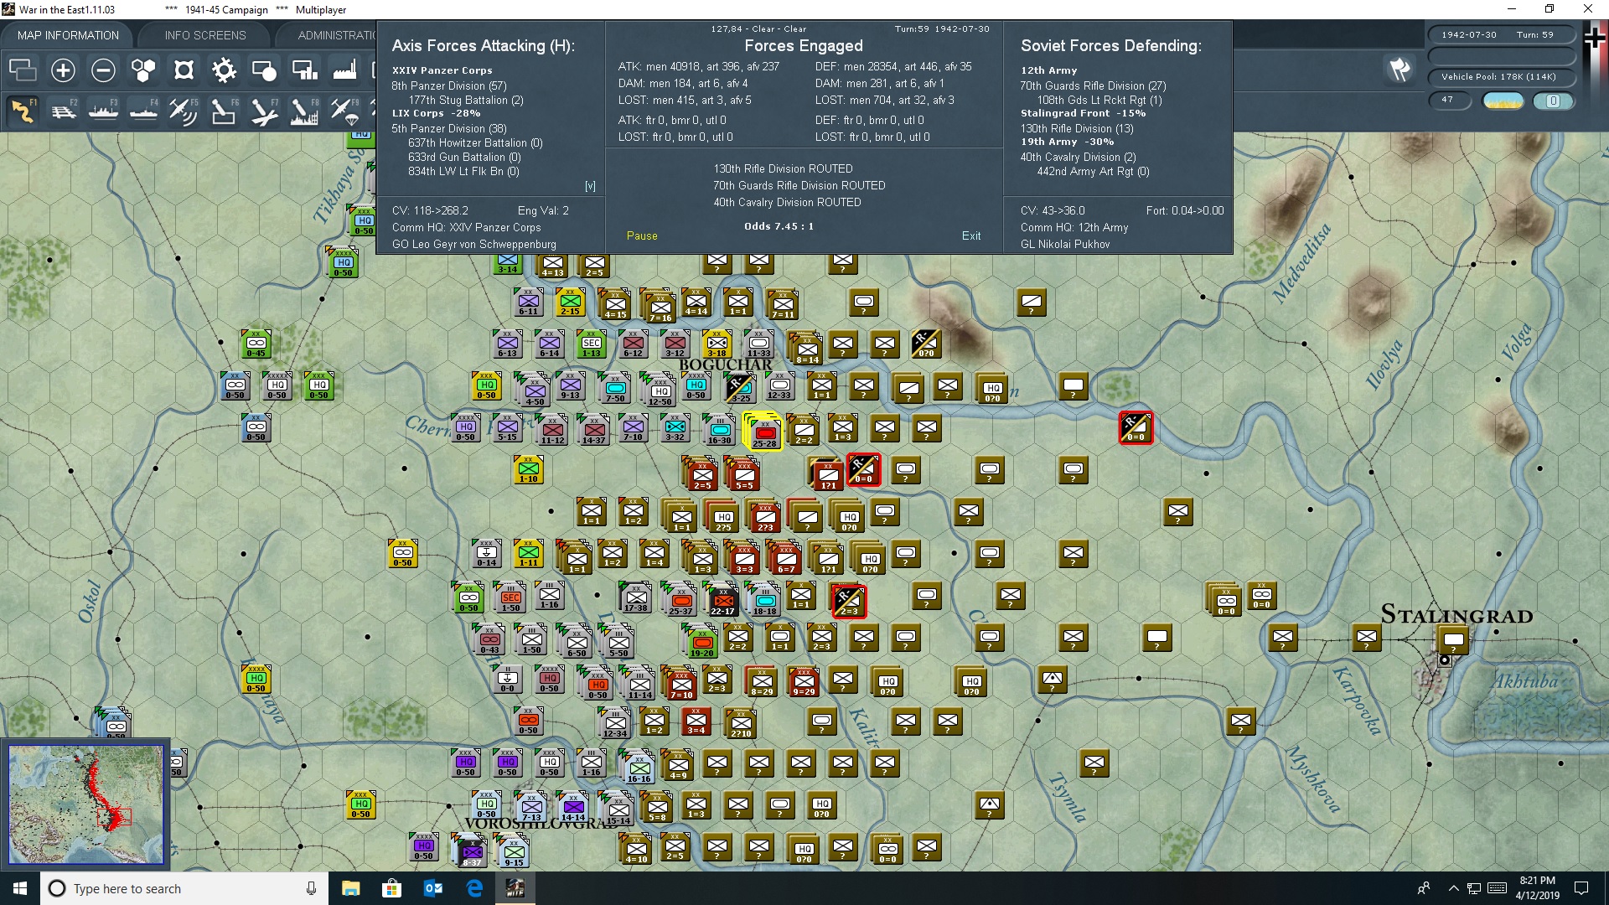Zoom out the map with minus icon
1609x905 pixels.
coord(103,70)
